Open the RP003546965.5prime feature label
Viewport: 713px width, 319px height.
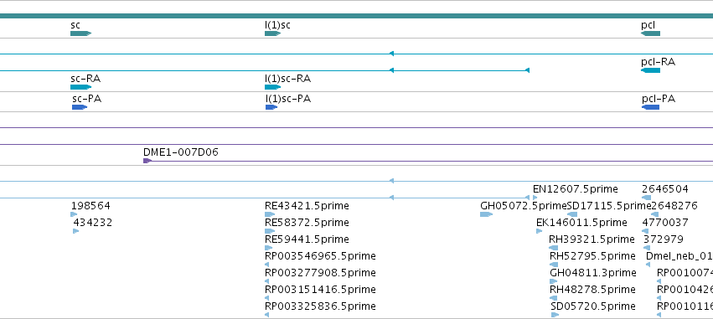pyautogui.click(x=320, y=256)
